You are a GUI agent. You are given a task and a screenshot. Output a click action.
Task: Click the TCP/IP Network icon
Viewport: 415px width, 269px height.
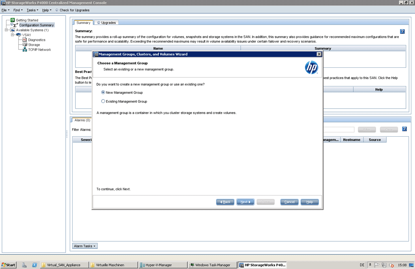coord(25,49)
